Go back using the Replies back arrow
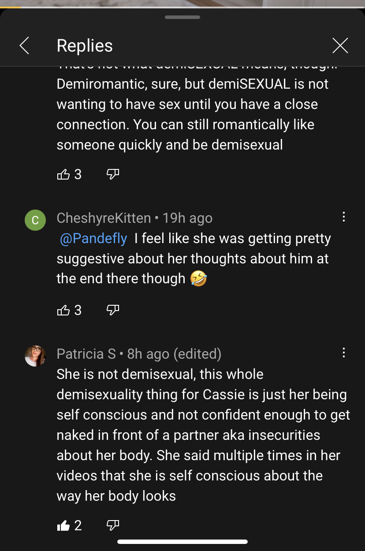Image resolution: width=365 pixels, height=551 pixels. (x=24, y=45)
